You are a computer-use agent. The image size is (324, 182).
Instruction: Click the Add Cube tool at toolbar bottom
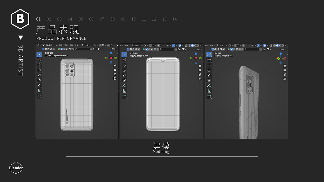click(x=39, y=96)
